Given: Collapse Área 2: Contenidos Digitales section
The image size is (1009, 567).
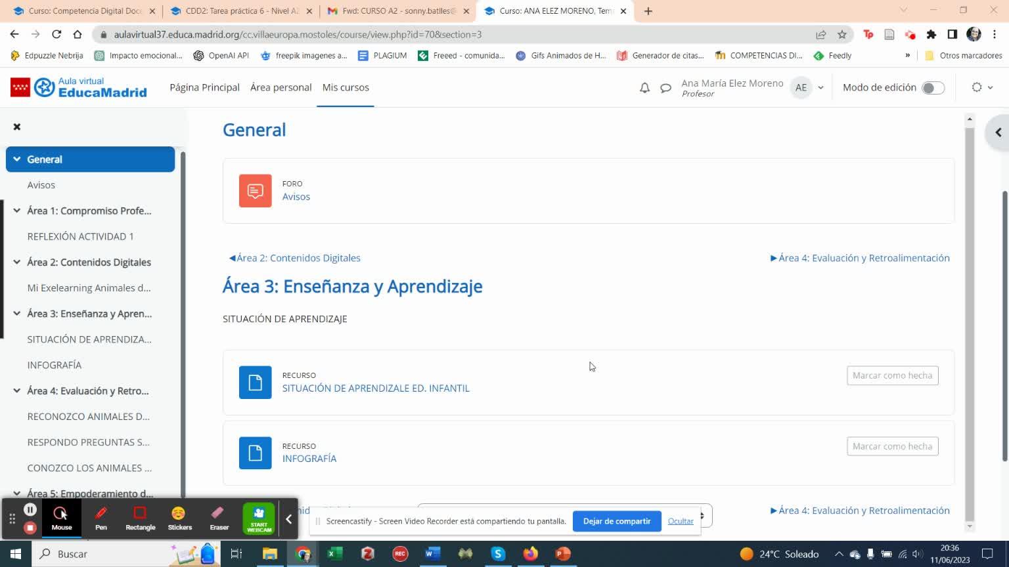Looking at the screenshot, I should 17,262.
